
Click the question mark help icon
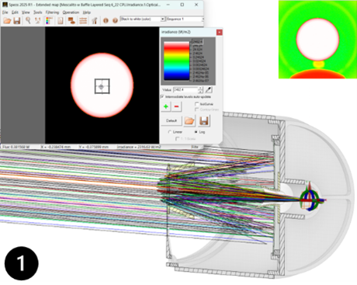115,20
